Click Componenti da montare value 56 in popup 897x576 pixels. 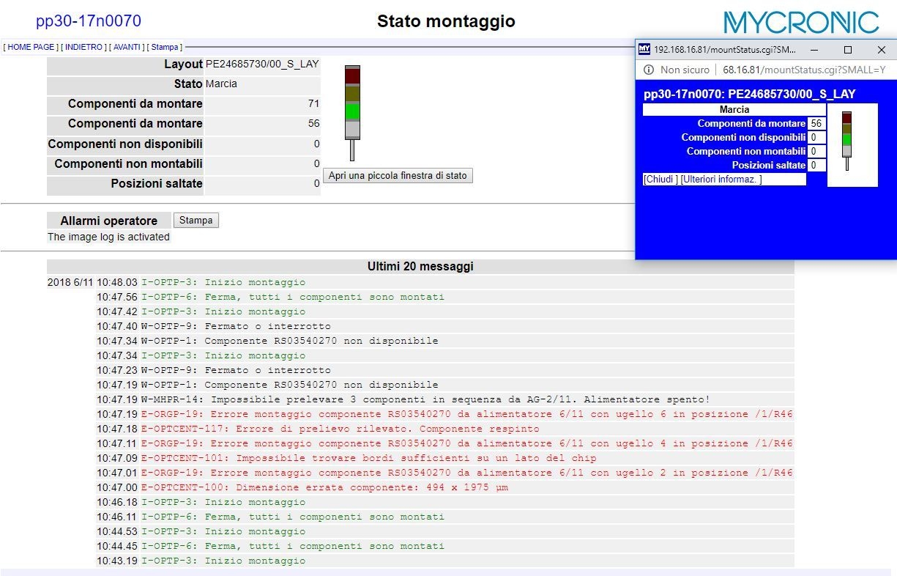(816, 124)
